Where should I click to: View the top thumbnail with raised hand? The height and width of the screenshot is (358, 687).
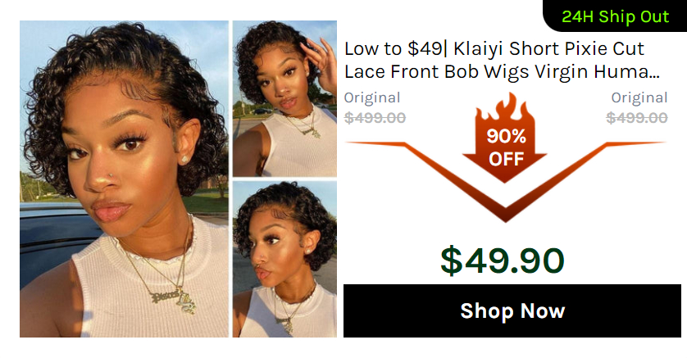[x=284, y=98]
